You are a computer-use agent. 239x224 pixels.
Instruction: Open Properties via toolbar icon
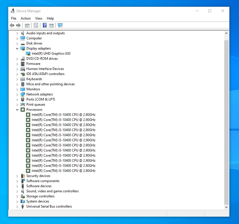36,25
